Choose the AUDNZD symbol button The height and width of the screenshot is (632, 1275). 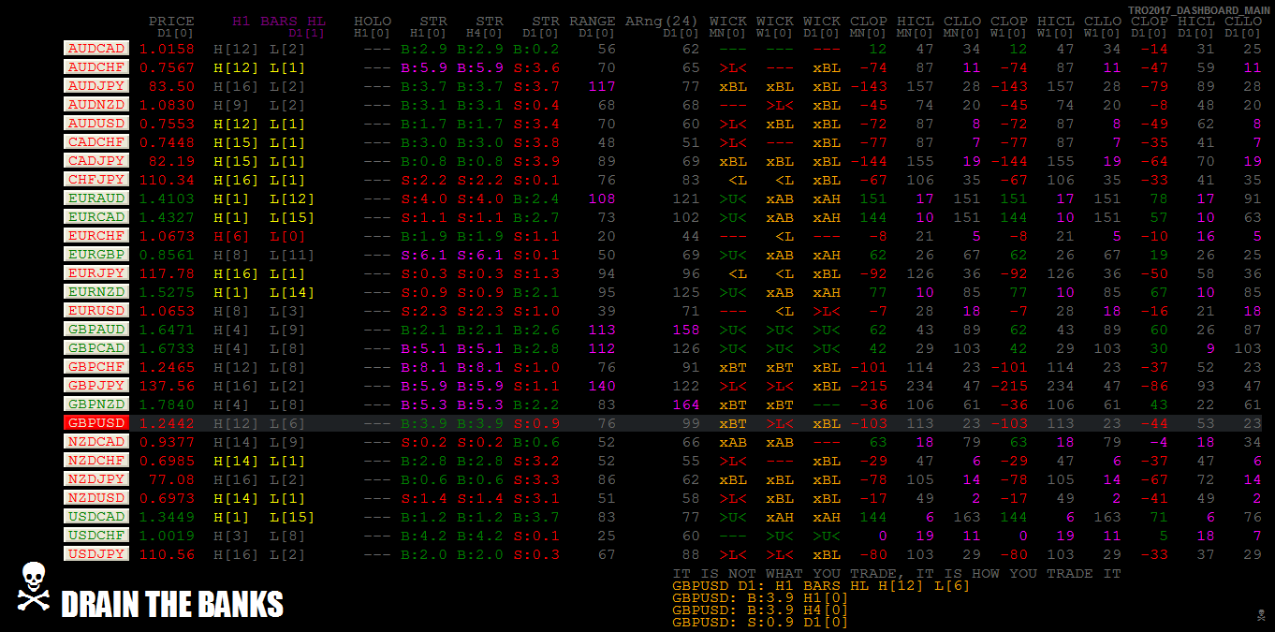pos(95,104)
